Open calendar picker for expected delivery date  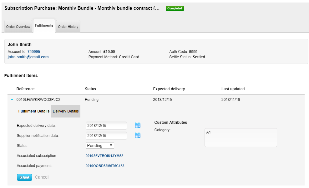pyautogui.click(x=138, y=125)
